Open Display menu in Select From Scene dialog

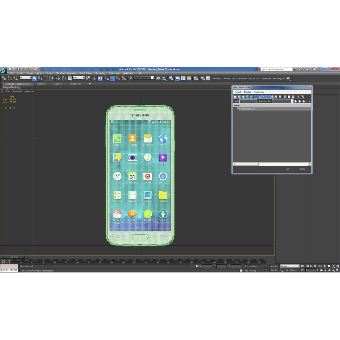point(247,92)
